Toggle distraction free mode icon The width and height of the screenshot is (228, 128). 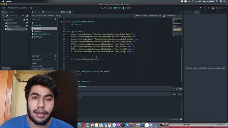(x=181, y=12)
